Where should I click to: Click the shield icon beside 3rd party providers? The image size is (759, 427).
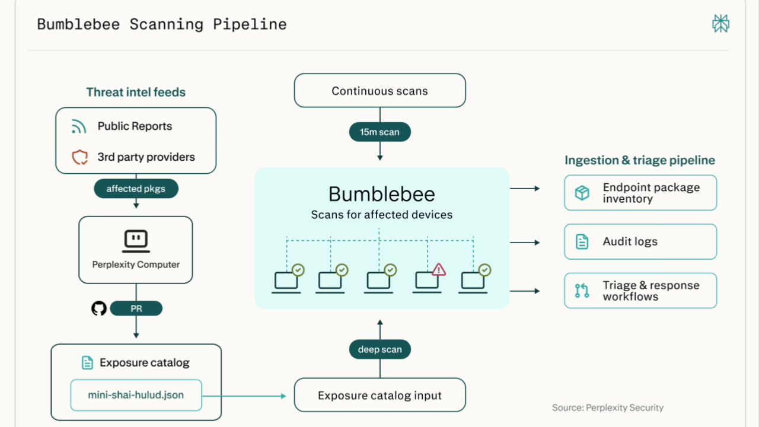click(x=79, y=157)
